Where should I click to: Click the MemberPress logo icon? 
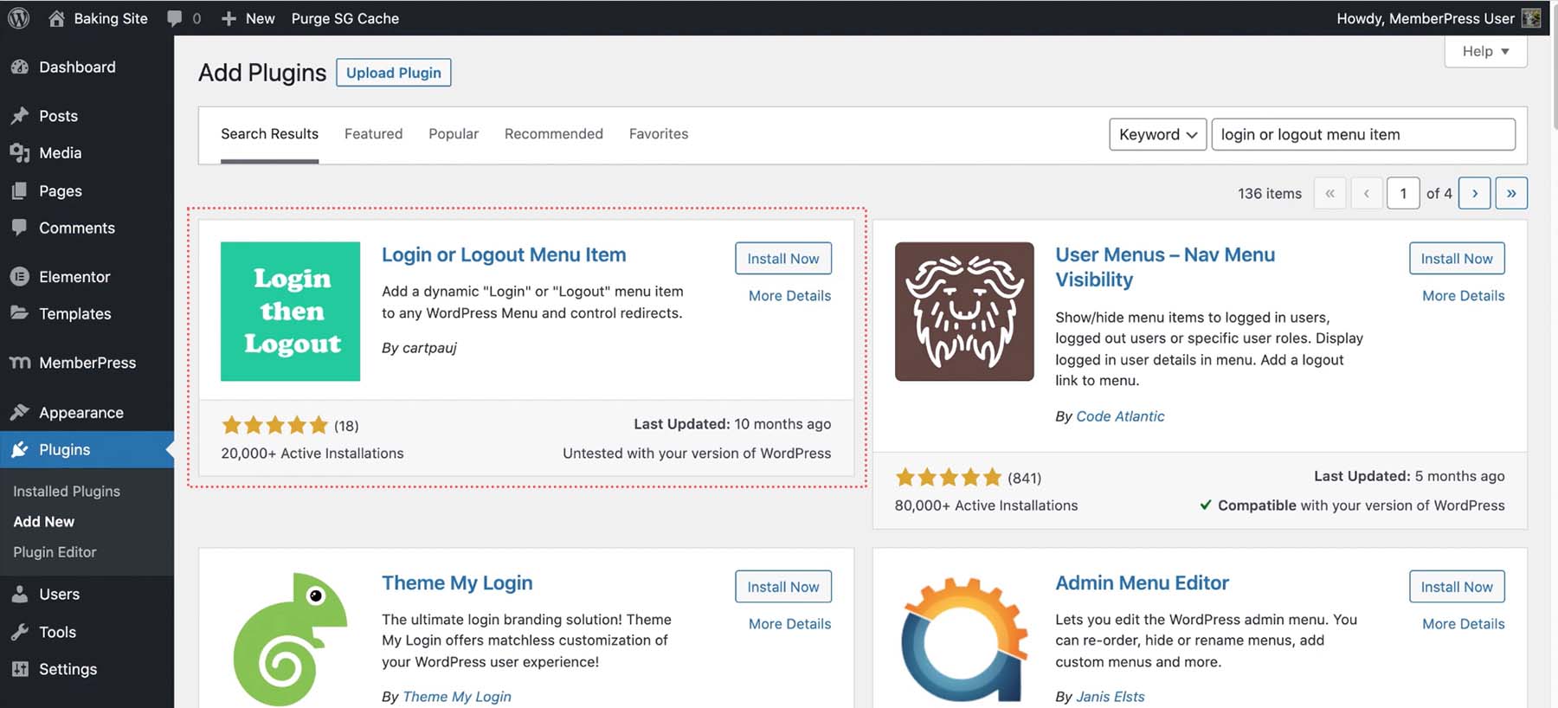click(20, 363)
